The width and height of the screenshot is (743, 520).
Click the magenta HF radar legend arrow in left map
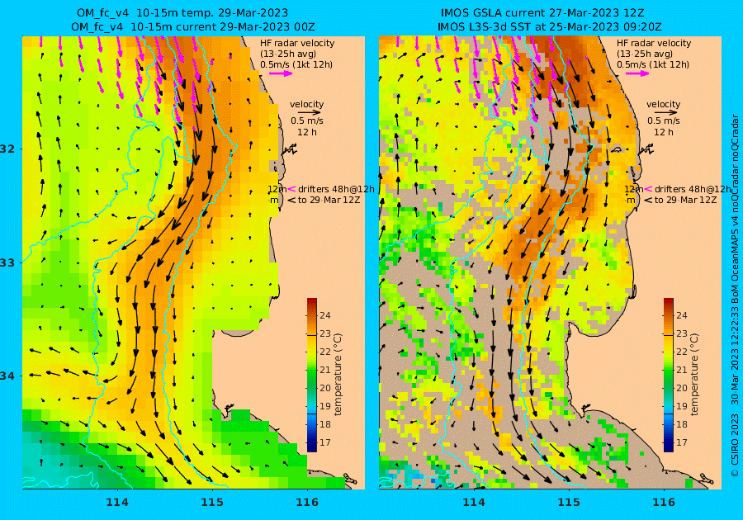281,73
